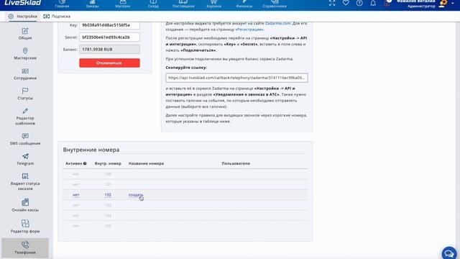
Task: Click the heart favorites icon in header
Action: point(346,3)
